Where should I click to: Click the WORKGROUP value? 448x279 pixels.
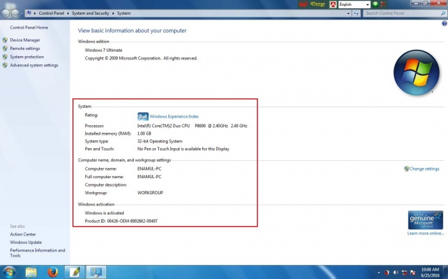(150, 193)
